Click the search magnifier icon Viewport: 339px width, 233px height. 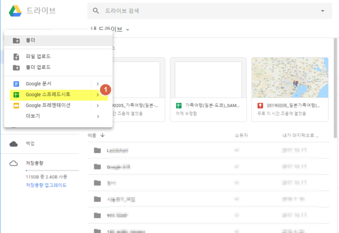96,11
